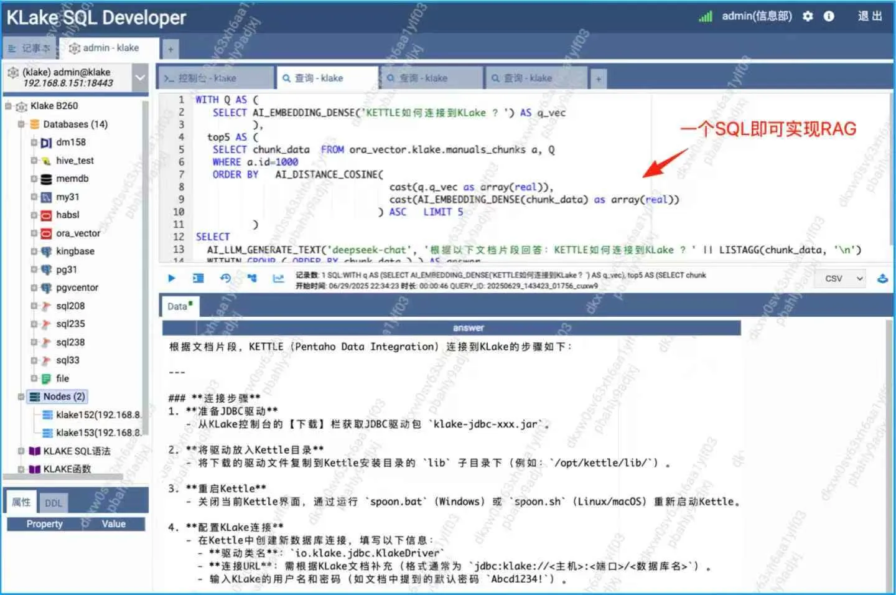The height and width of the screenshot is (595, 896).
Task: Run the query with the play icon
Action: coord(172,278)
